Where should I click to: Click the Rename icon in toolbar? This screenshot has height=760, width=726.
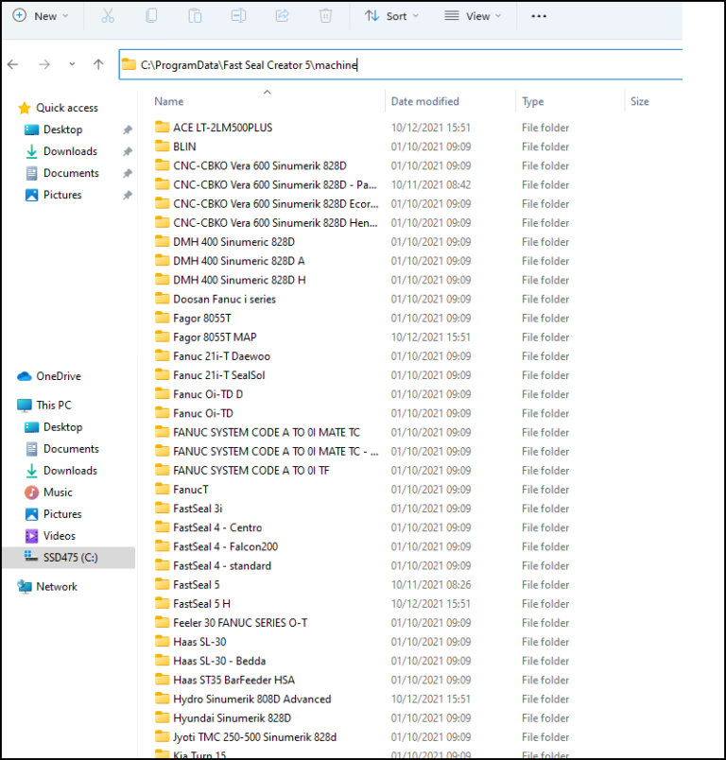point(238,16)
